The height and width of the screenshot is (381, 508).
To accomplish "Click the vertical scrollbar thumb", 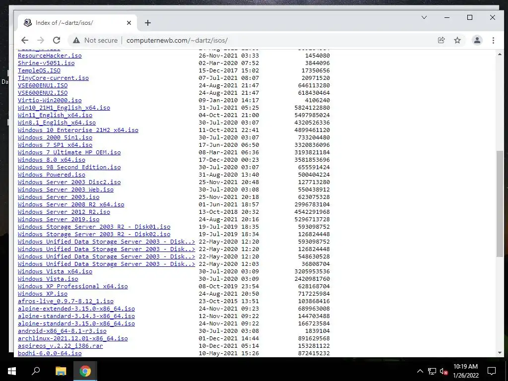I will (500, 204).
